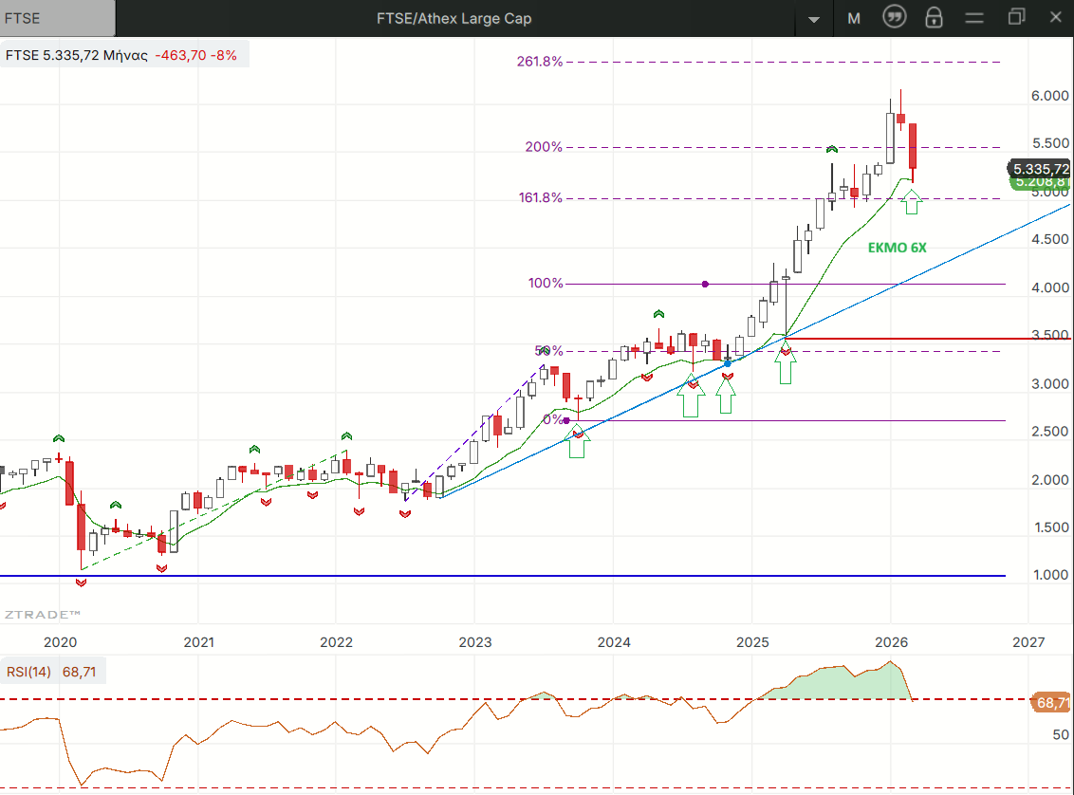Click the RSI value tag 68,71 on axis
1074x795 pixels.
click(x=1051, y=703)
